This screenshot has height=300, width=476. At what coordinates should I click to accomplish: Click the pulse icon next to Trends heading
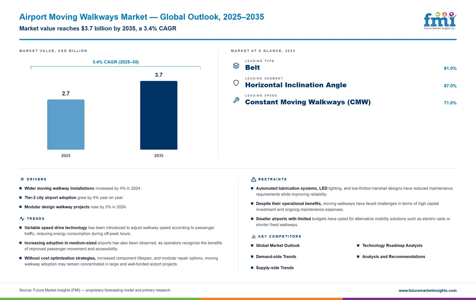(x=22, y=219)
